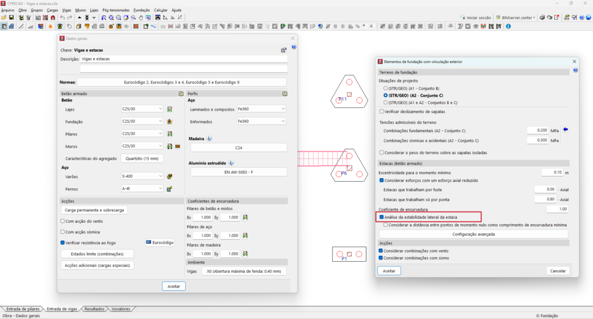Image resolution: width=593 pixels, height=319 pixels.
Task: Redo action arrow icon
Action: [69, 17]
